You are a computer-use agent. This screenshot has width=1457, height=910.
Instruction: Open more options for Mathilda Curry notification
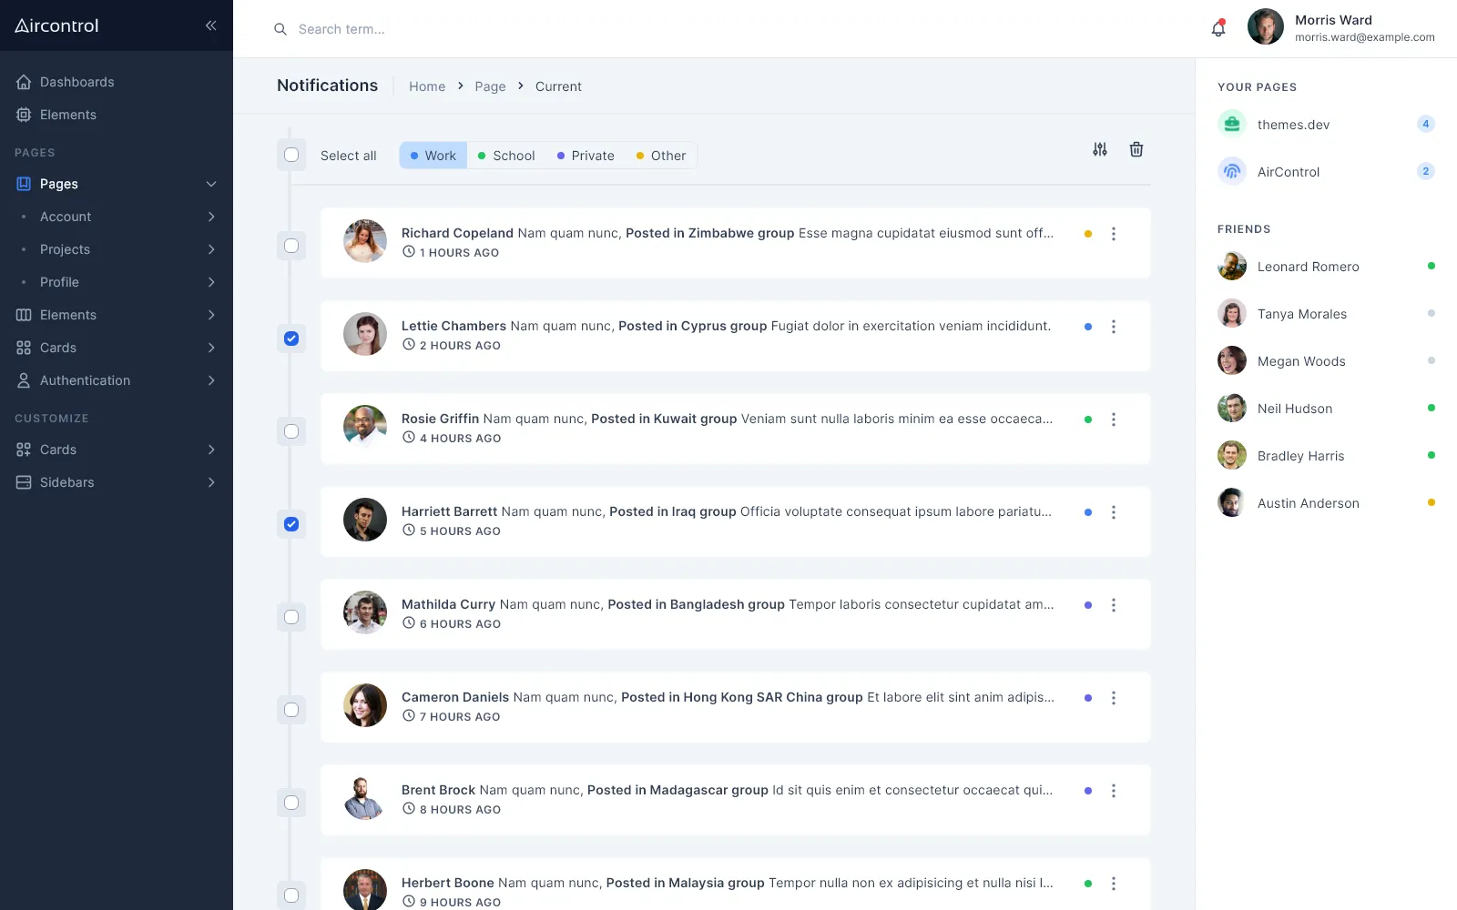(x=1113, y=605)
